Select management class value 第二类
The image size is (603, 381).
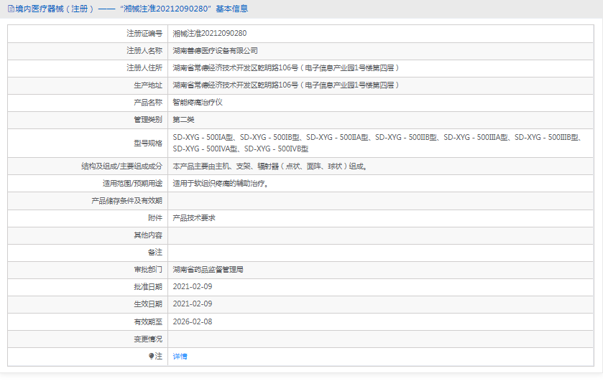tap(183, 119)
